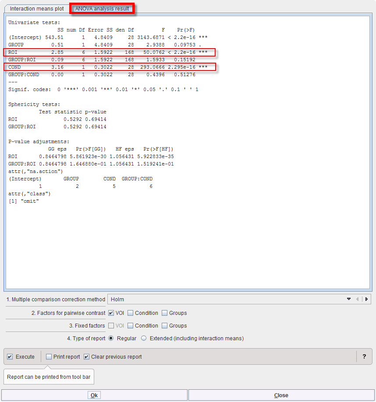Click the (Intercept) 543.51 row
376x402 pixels.
click(x=108, y=37)
